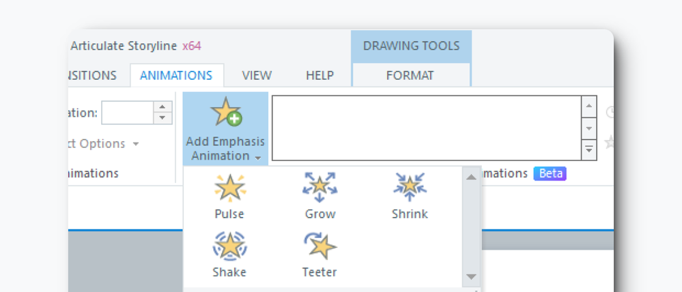Choose the Grow emphasis animation
Screen dimensions: 682x292
coord(319,194)
